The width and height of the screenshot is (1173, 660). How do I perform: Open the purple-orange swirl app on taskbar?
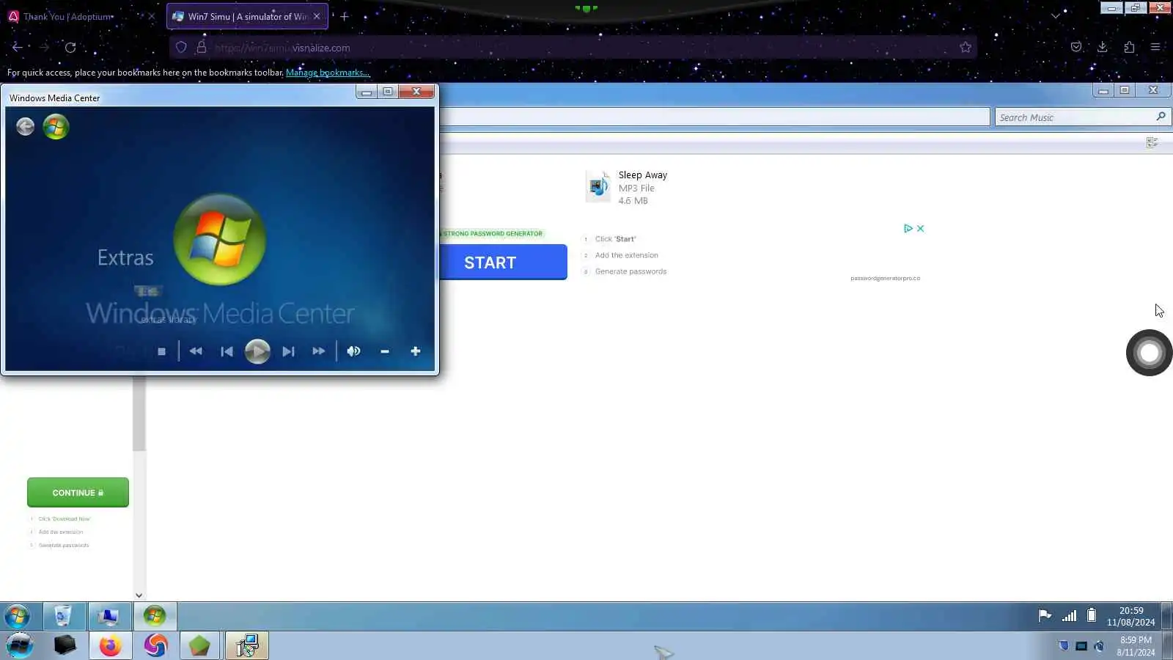click(x=155, y=645)
